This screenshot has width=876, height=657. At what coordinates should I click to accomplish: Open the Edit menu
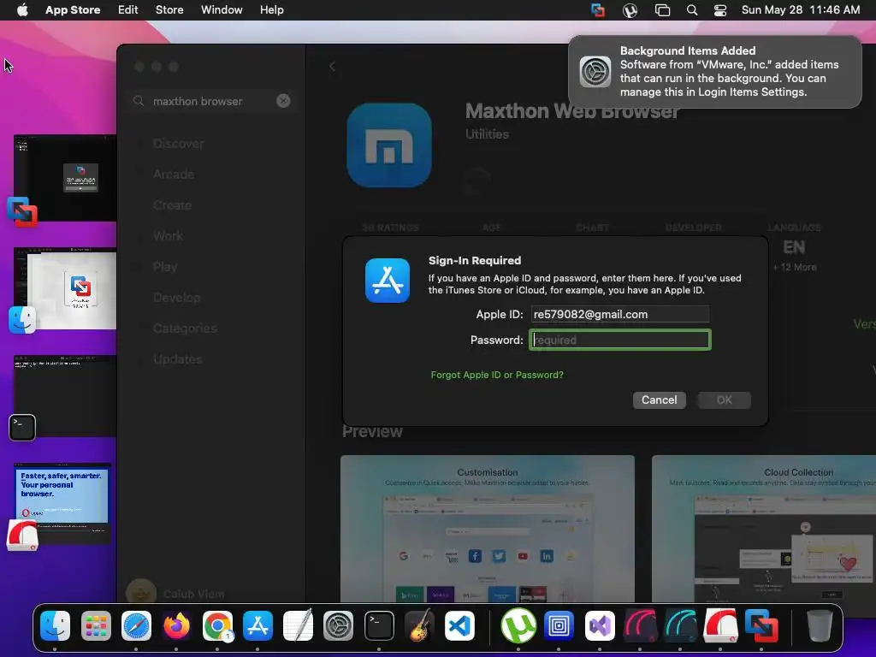tap(128, 10)
